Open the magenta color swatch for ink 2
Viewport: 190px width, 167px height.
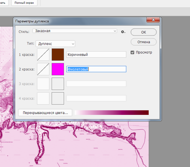(x=58, y=69)
